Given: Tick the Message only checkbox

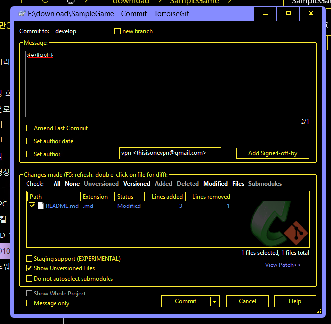Looking at the screenshot, I should [29, 303].
